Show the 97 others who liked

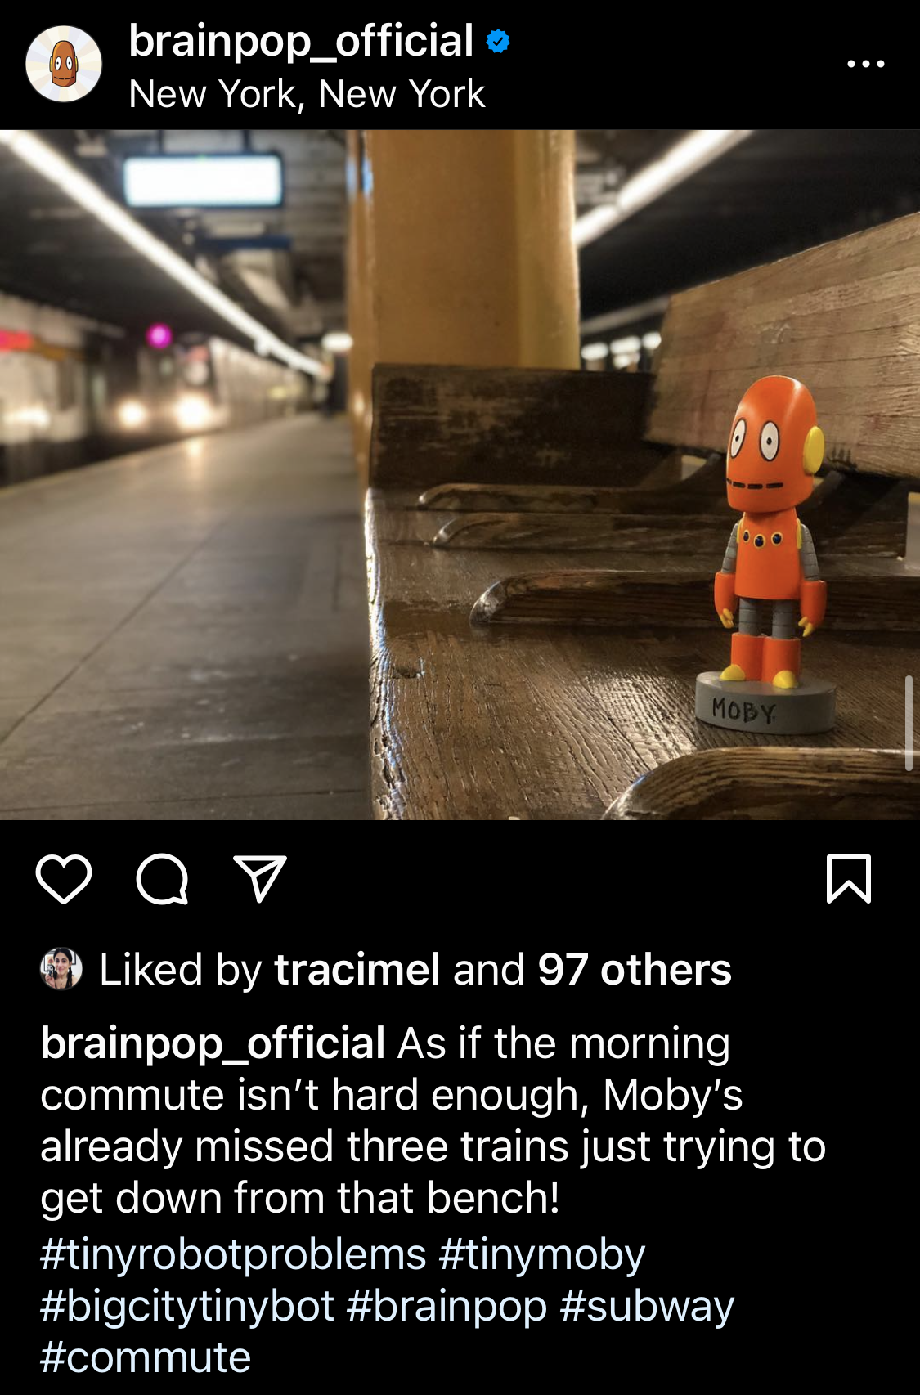[x=634, y=970]
